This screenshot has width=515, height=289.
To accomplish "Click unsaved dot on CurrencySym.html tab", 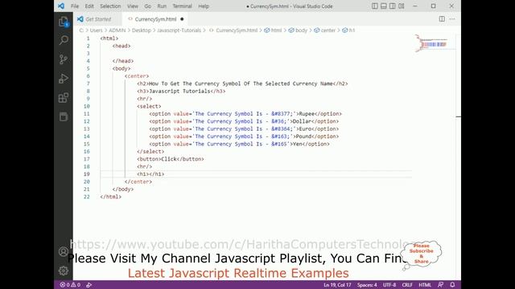I will [x=182, y=19].
